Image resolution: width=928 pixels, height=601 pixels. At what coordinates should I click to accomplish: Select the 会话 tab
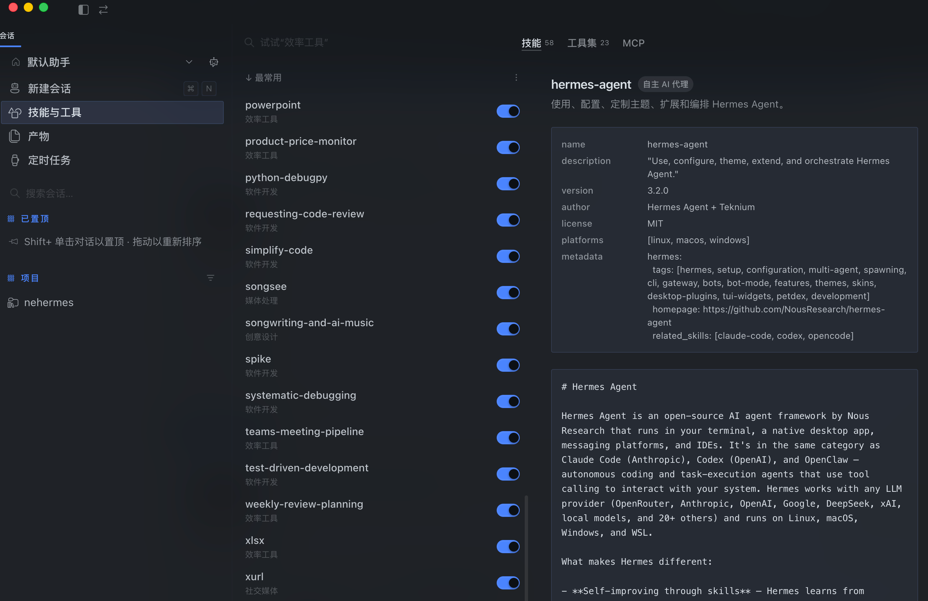[8, 36]
